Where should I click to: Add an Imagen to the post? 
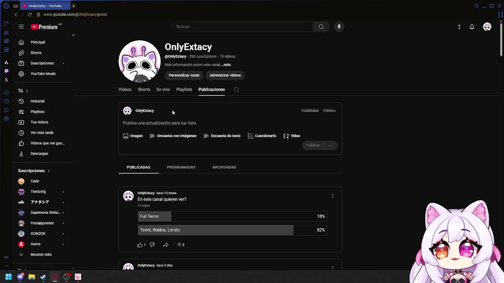(x=133, y=136)
